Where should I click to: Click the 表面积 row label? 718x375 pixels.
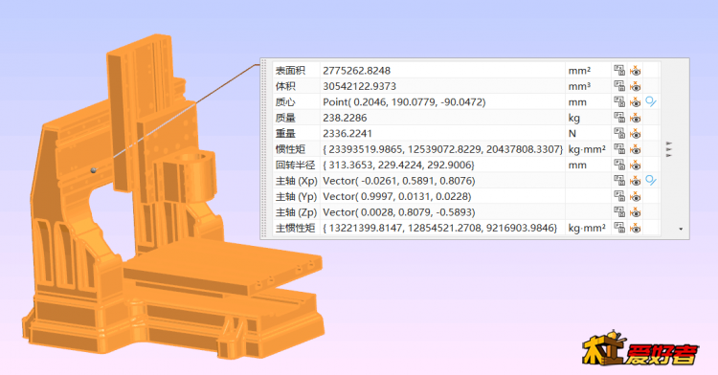tap(290, 71)
